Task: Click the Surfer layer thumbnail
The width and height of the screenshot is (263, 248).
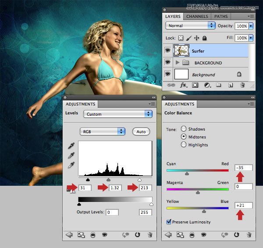Action: (181, 50)
